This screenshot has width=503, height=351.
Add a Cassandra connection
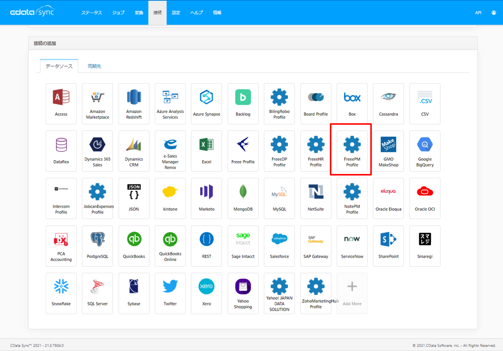click(389, 104)
